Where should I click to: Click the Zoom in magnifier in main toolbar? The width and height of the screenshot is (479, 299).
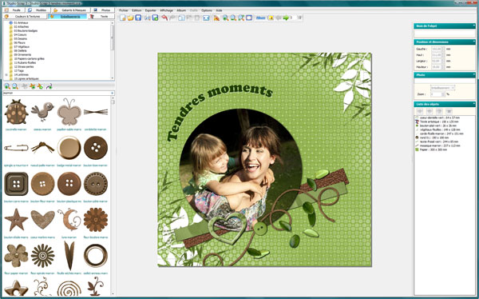(225, 18)
